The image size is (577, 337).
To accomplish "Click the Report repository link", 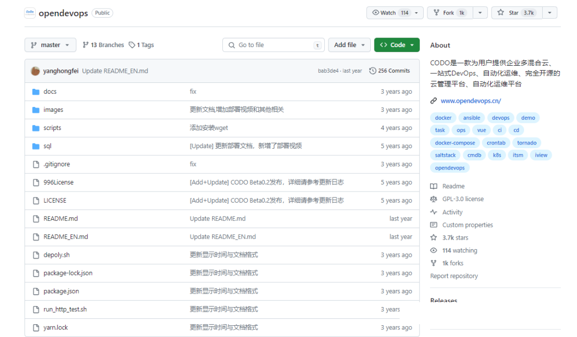I will tap(454, 276).
